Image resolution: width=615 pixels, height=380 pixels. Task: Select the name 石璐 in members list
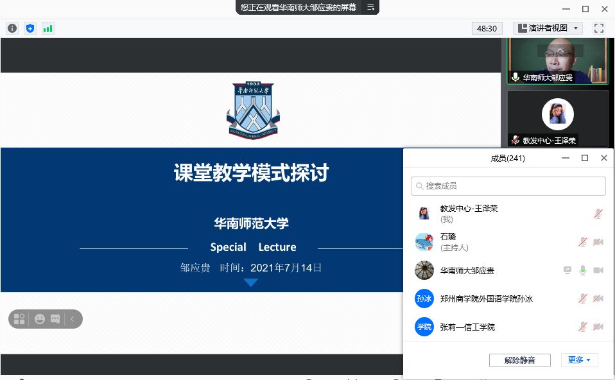point(448,236)
